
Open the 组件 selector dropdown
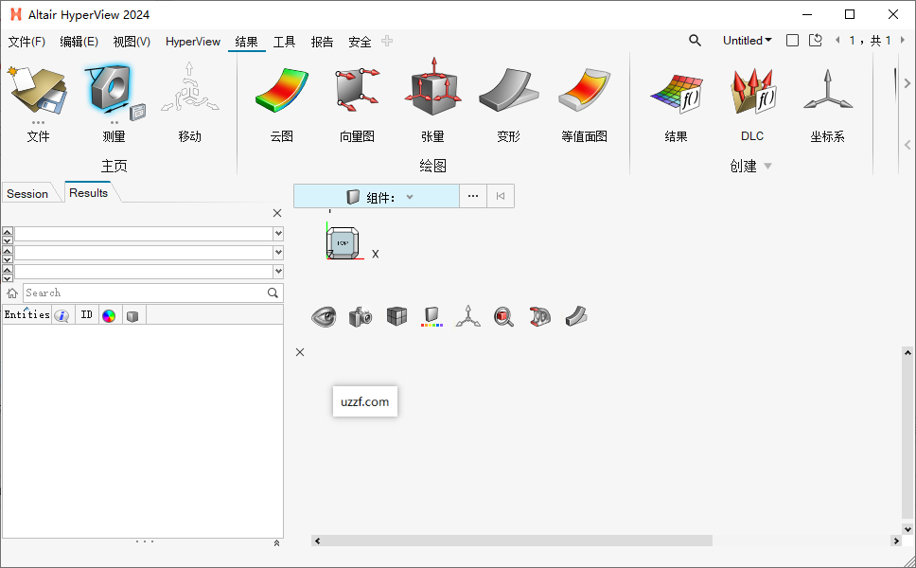pos(407,196)
